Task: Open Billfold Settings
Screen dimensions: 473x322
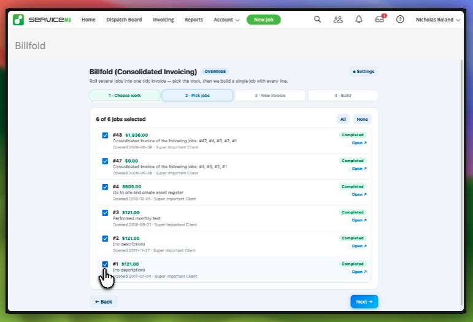Action: click(x=364, y=72)
